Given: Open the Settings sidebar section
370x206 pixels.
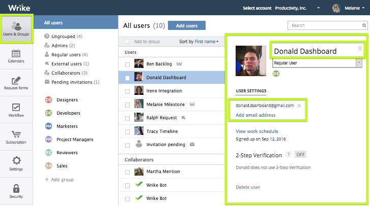Looking at the screenshot, I should pos(16,164).
